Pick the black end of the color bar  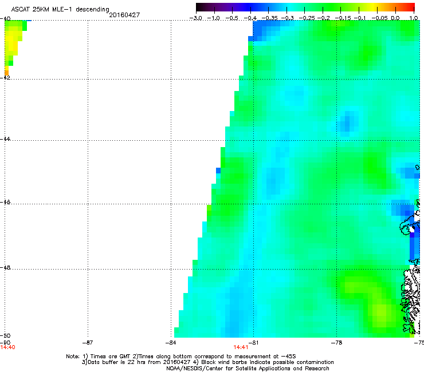[199, 7]
